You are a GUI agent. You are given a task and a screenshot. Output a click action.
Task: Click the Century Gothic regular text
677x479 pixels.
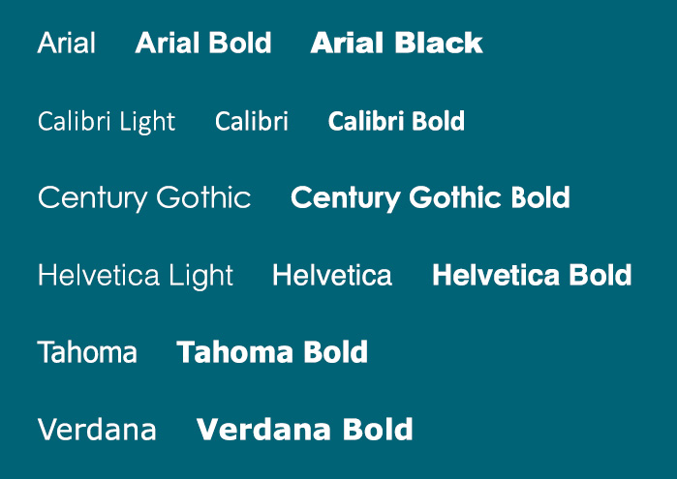click(144, 198)
